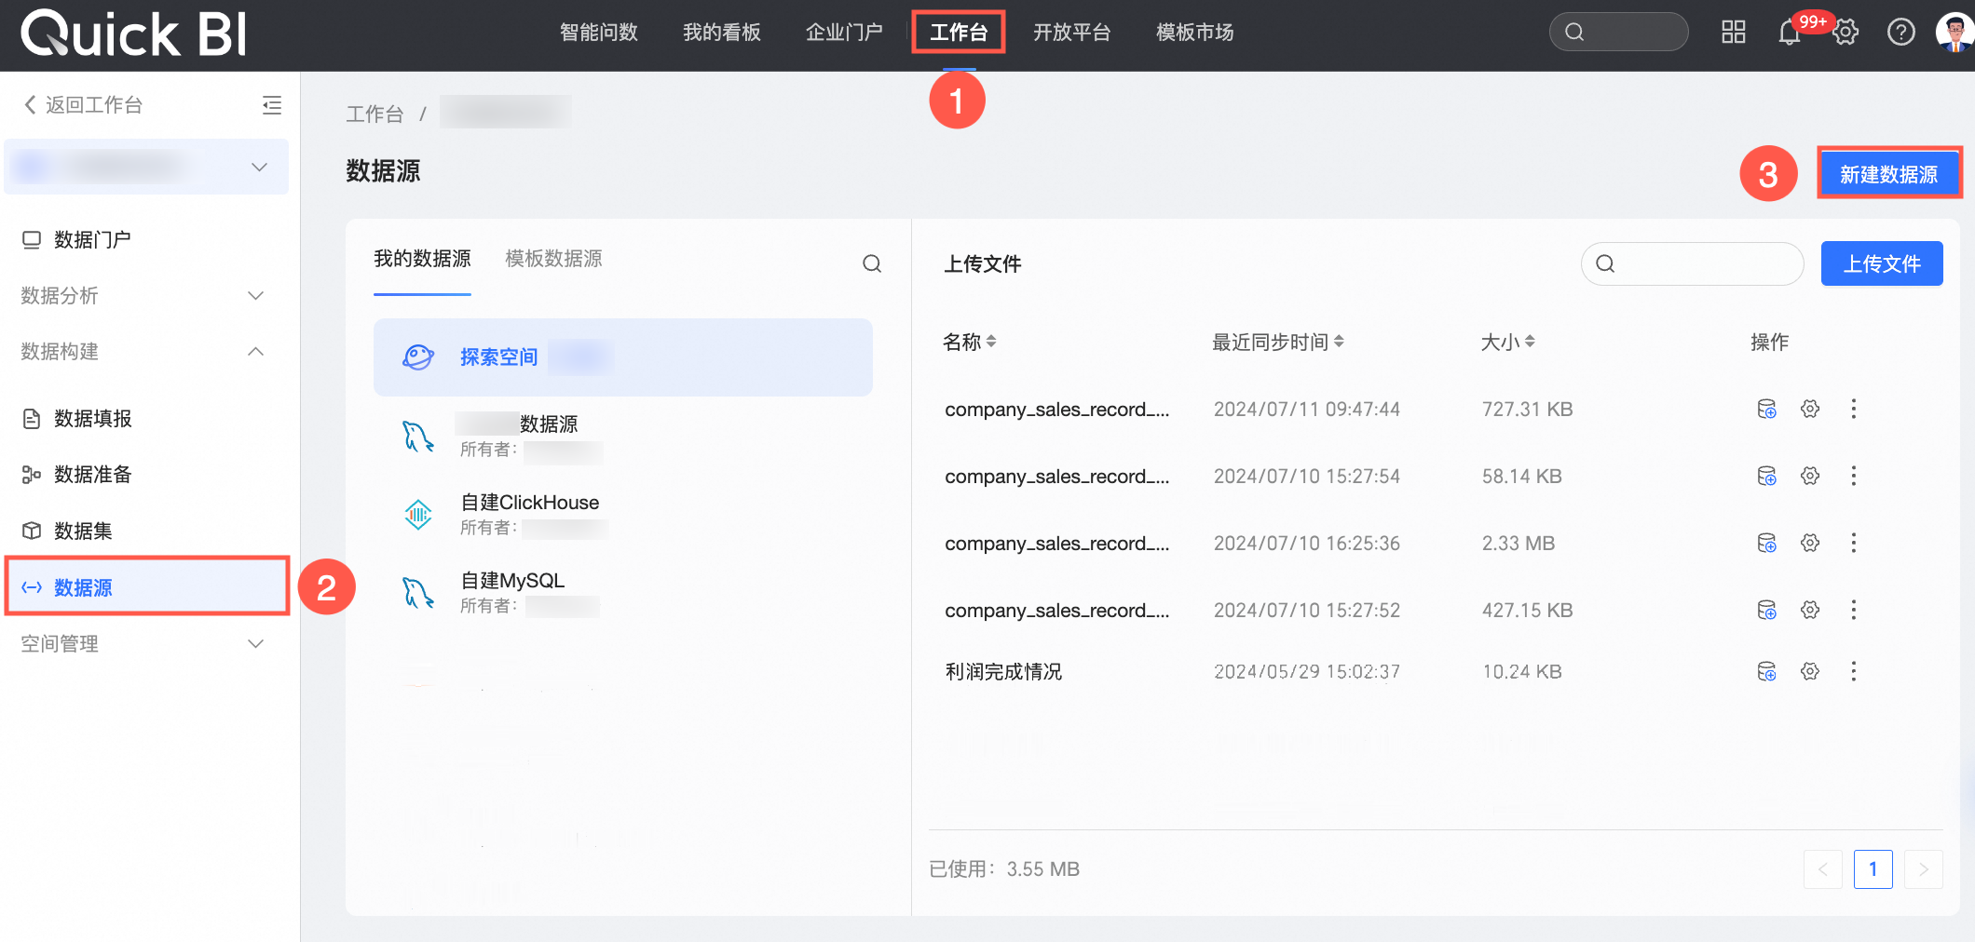This screenshot has height=942, width=1975.
Task: Click 上传文件 blue button
Action: 1882,263
